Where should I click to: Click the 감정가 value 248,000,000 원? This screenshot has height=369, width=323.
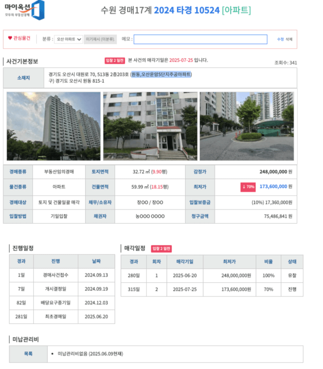click(276, 172)
